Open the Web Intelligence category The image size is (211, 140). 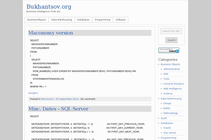coord(172,89)
